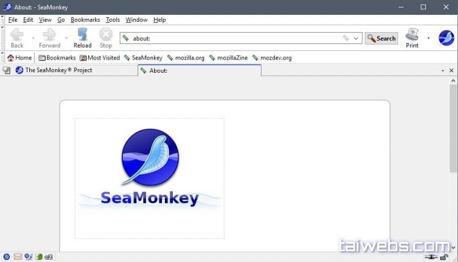This screenshot has height=262, width=458.
Task: Open Mail & Newsgroups from status bar
Action: [18, 256]
